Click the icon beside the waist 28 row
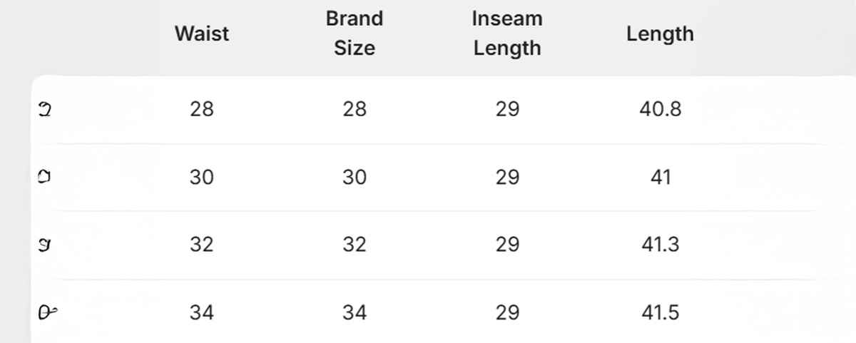Screen dimensions: 856x343 [x=45, y=110]
